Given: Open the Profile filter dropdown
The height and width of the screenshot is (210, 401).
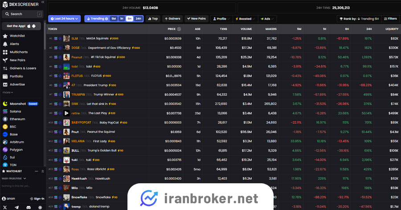Looking at the screenshot, I should [x=221, y=19].
